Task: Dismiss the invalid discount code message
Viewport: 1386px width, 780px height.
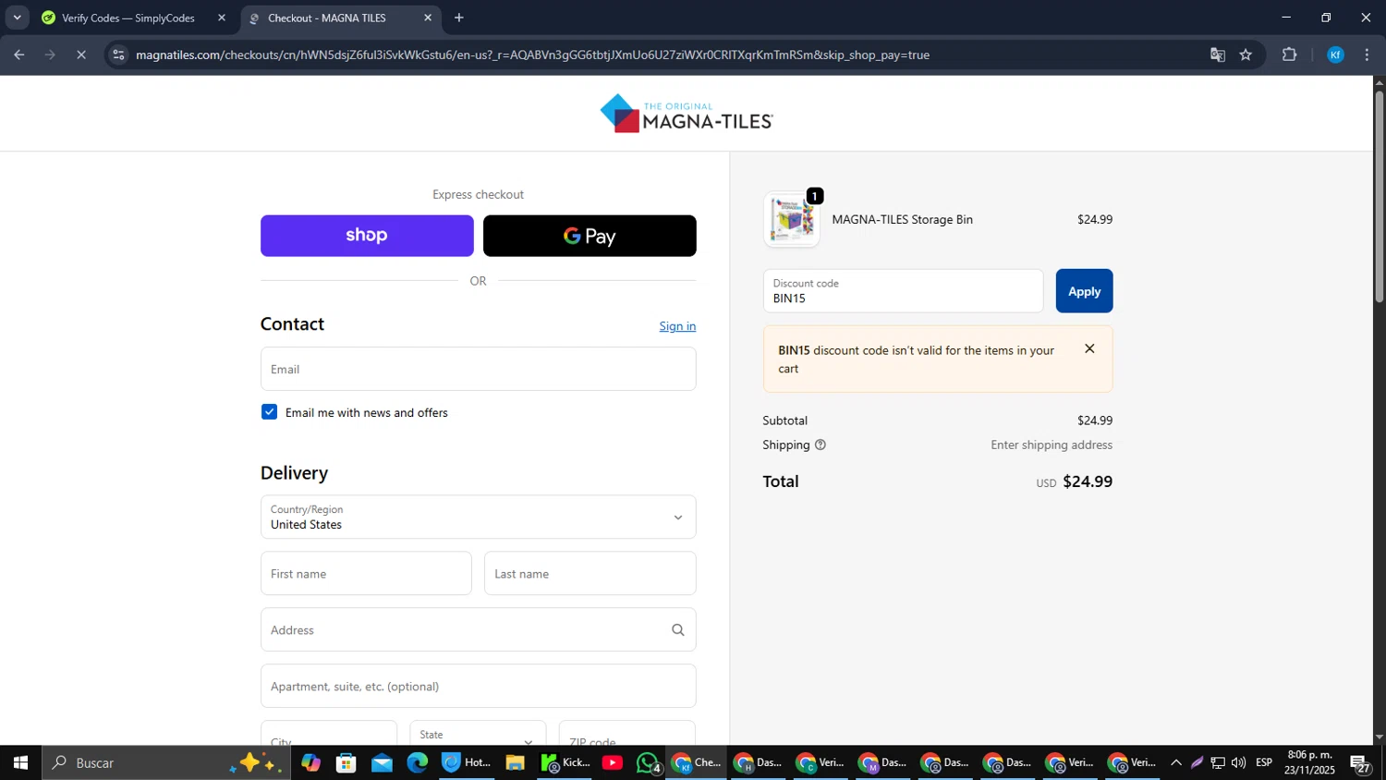Action: pos(1089,348)
